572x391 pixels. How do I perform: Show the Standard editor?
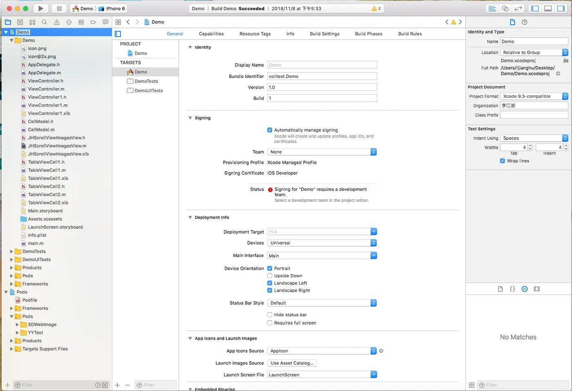coord(492,9)
